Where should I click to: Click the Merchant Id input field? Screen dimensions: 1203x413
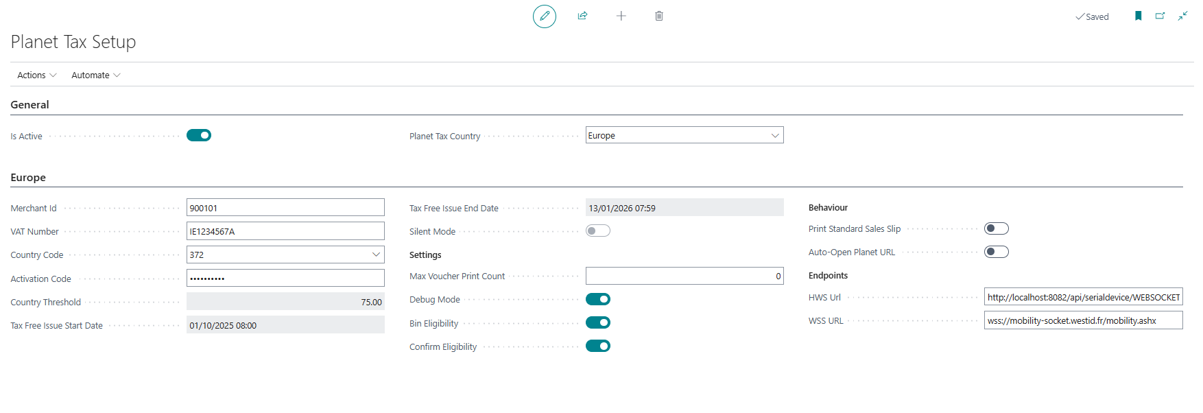coord(285,208)
